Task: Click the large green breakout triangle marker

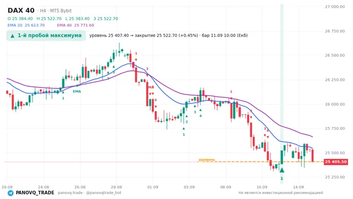Action: (x=282, y=170)
